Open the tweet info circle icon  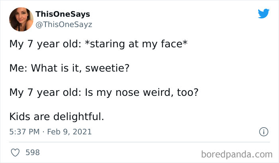click(x=263, y=132)
